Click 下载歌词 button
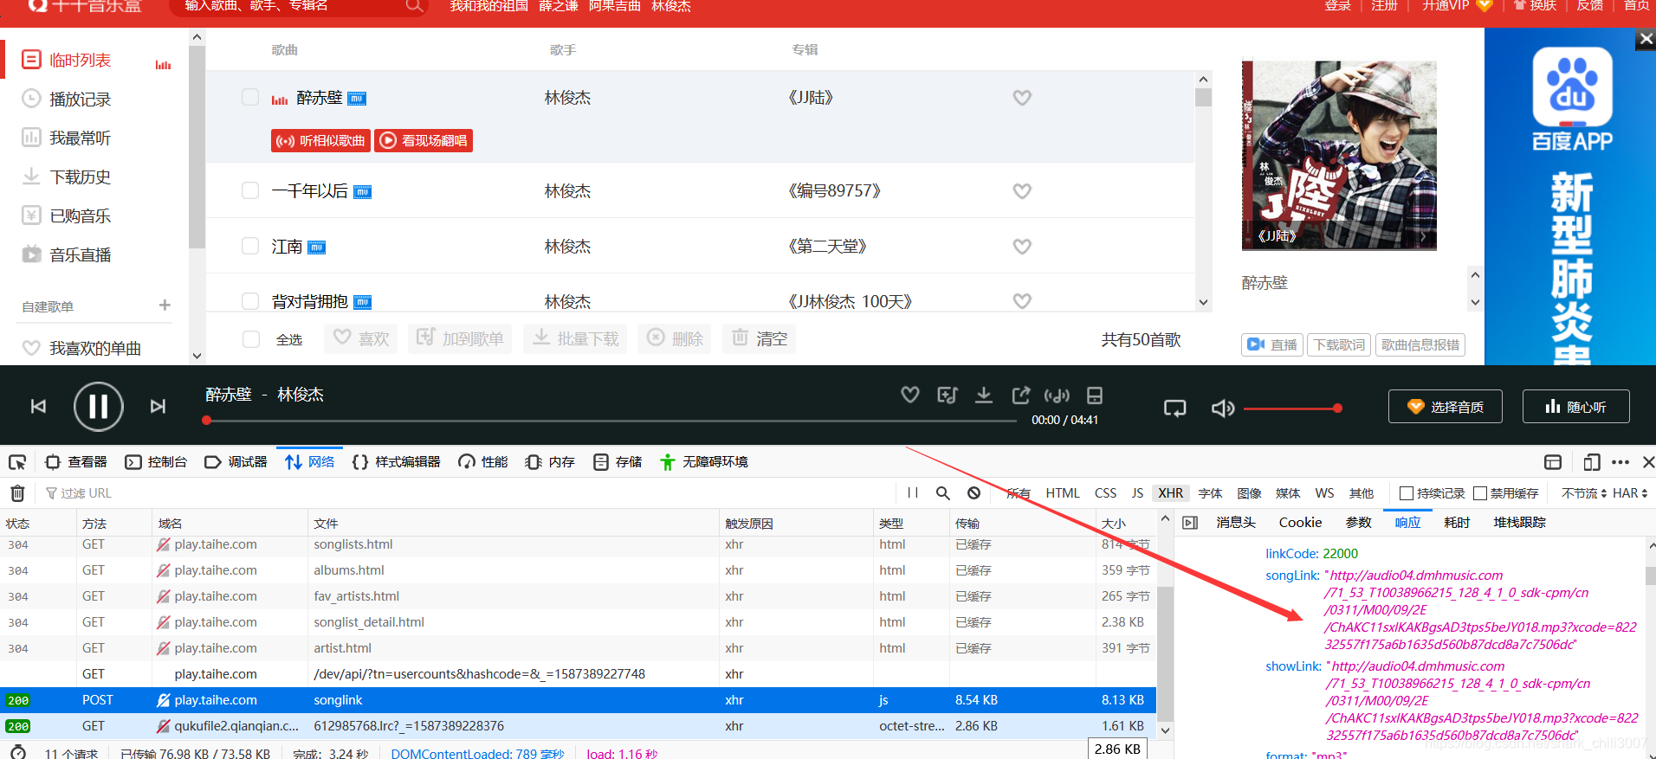This screenshot has width=1656, height=759. 1339,344
